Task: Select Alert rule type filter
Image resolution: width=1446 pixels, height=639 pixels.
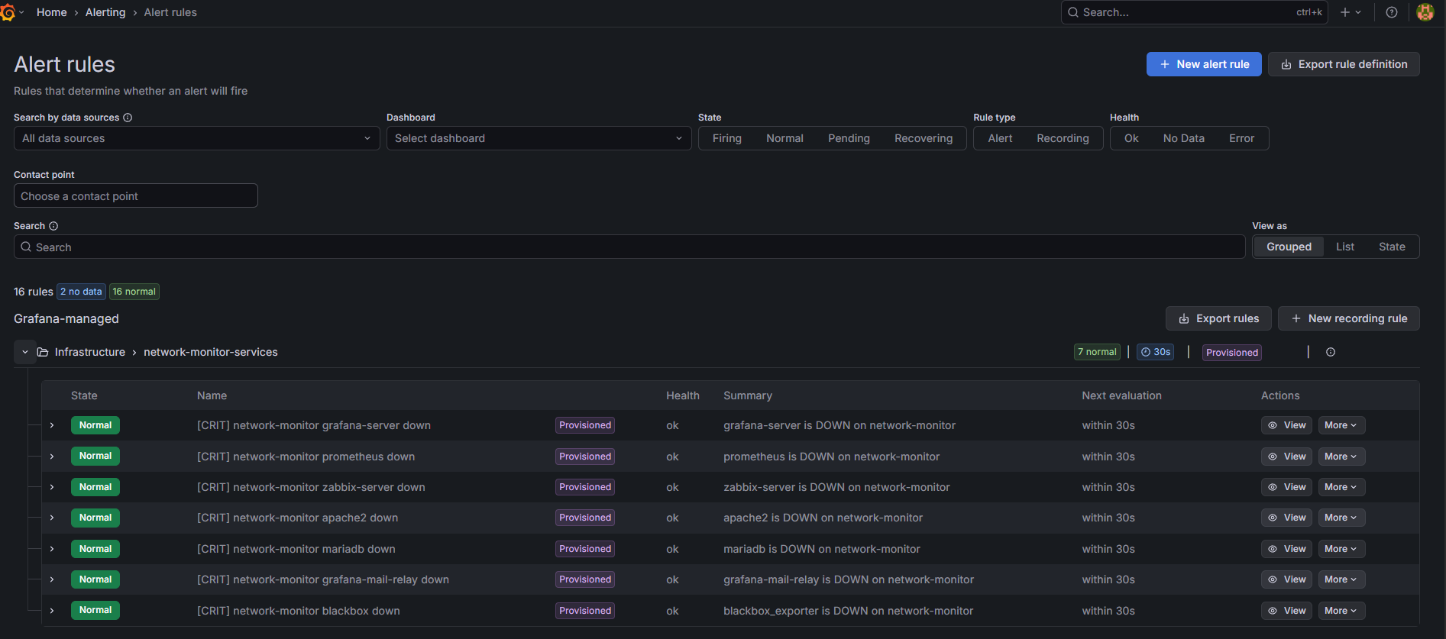Action: [1000, 138]
